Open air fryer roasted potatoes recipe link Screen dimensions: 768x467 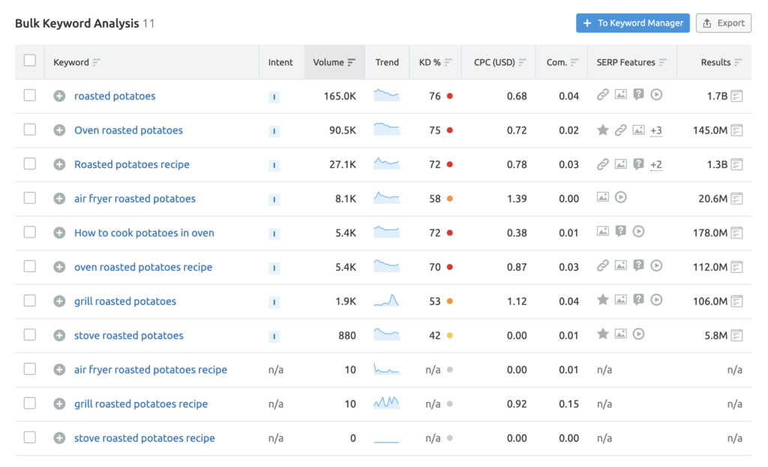[x=150, y=370]
